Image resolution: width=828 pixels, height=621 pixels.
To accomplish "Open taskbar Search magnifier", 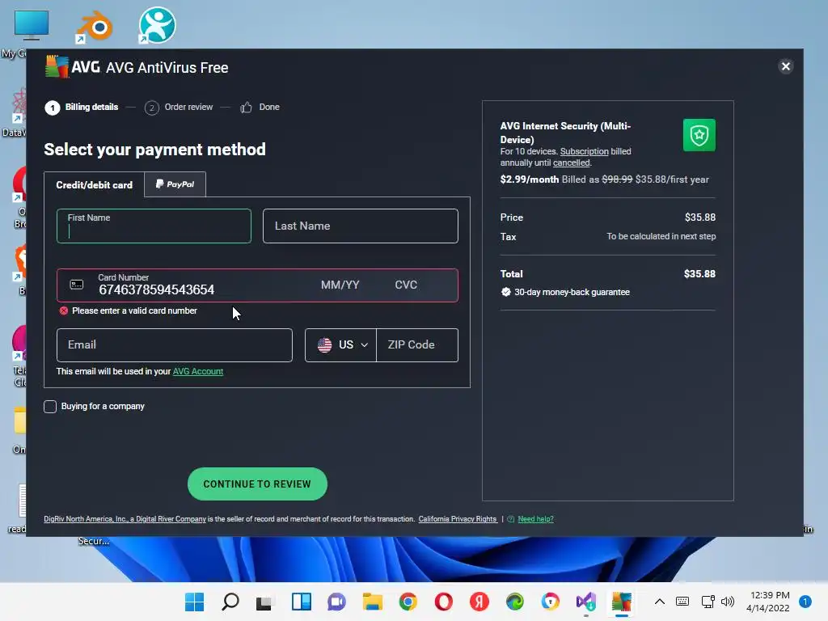I will coord(230,602).
